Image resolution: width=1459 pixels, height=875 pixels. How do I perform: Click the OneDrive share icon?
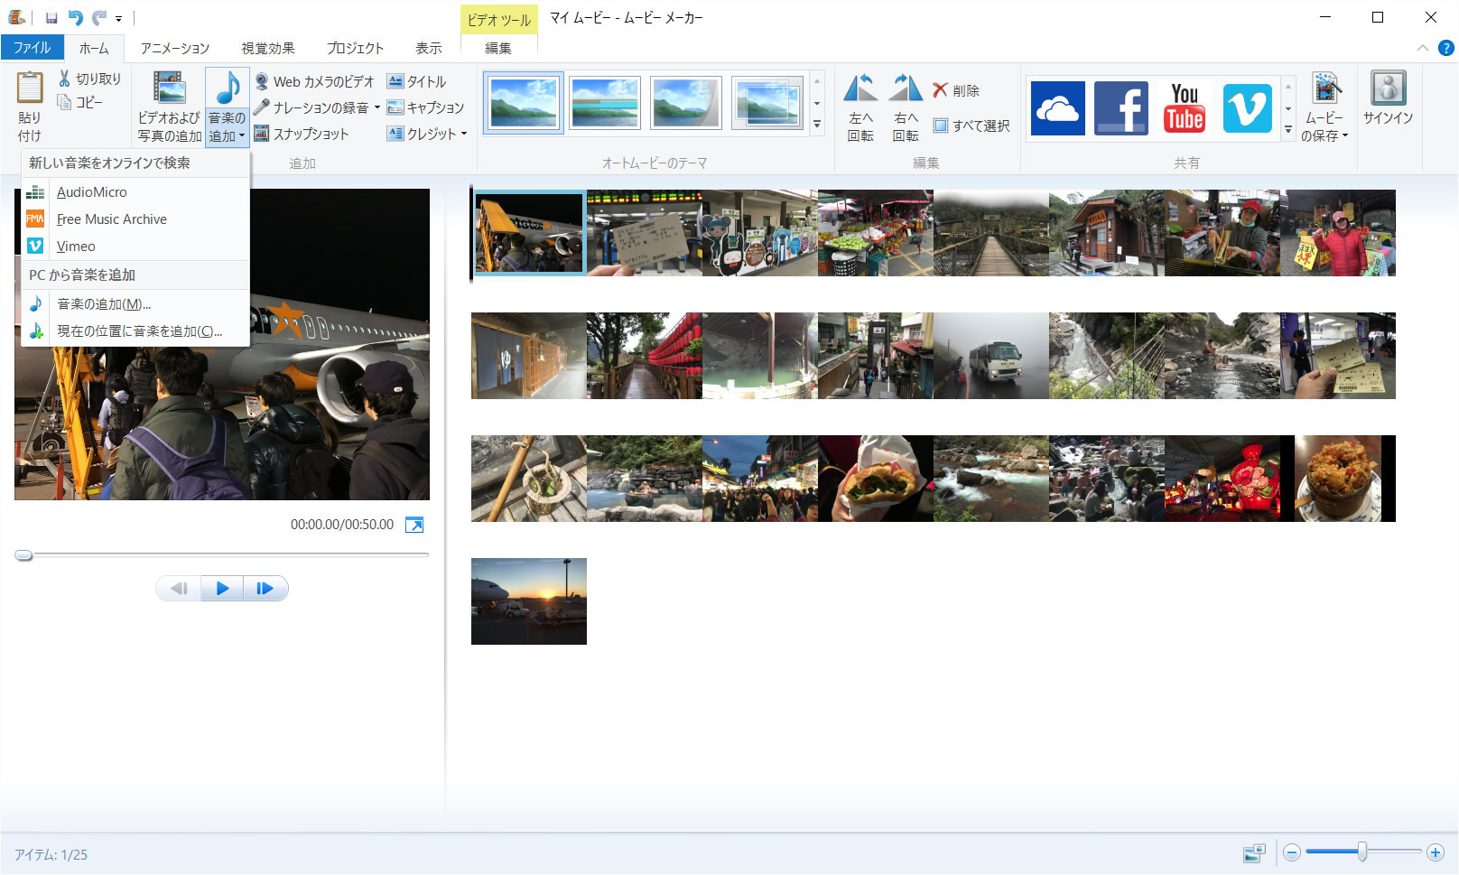point(1057,108)
